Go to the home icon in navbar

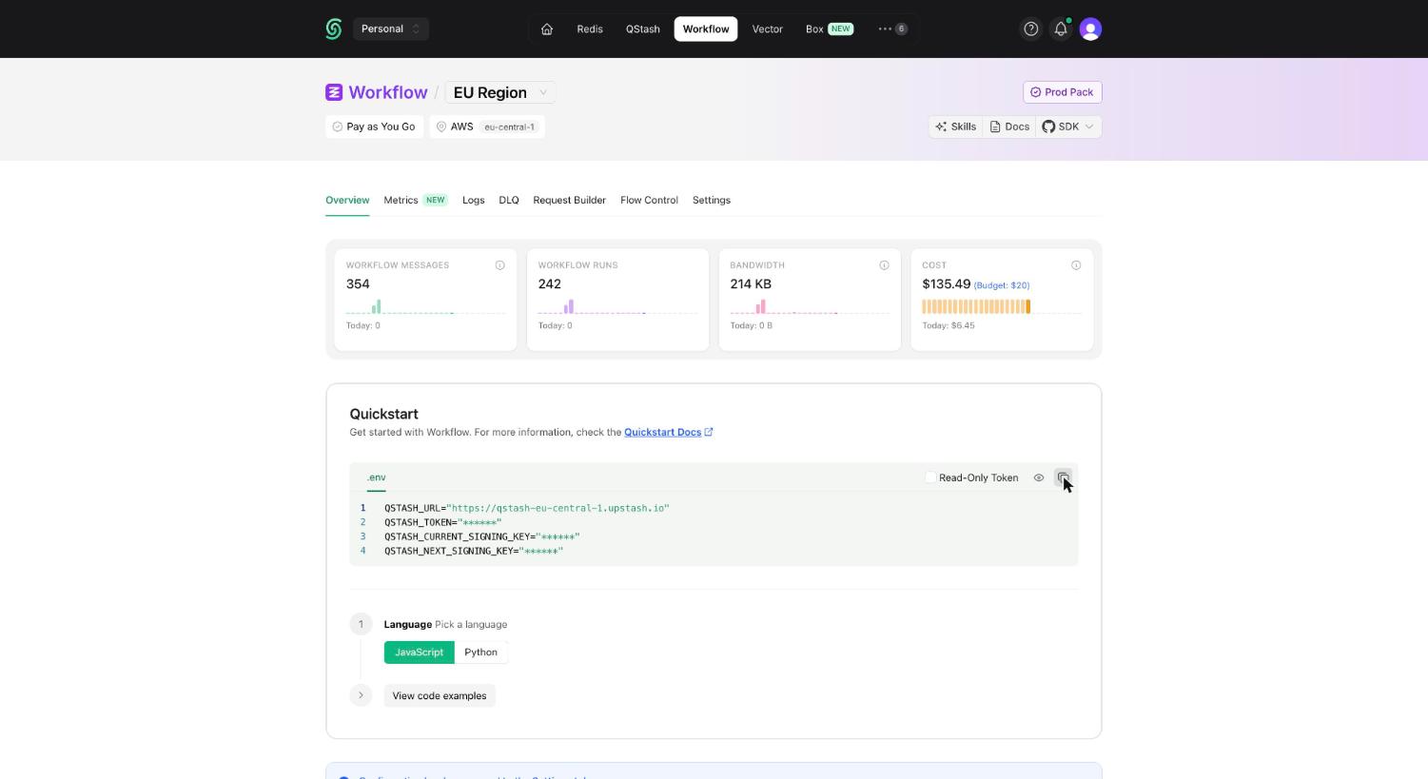coord(547,29)
